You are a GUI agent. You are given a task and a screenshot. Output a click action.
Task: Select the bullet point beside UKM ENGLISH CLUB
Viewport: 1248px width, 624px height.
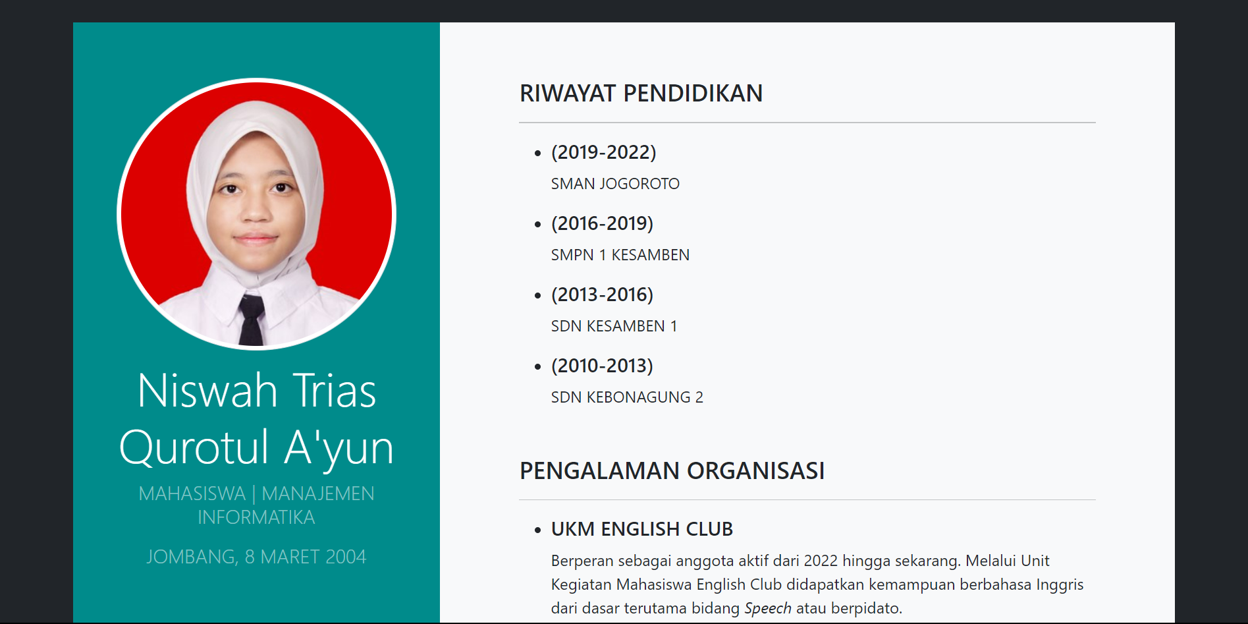[537, 529]
